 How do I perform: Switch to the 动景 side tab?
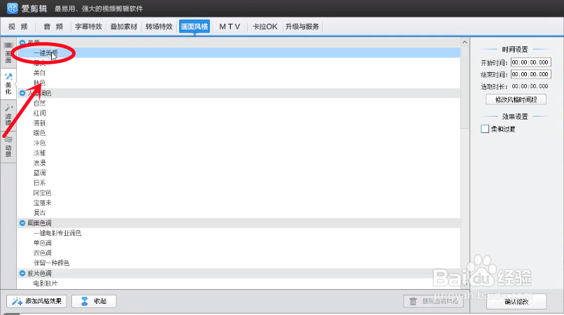pyautogui.click(x=8, y=146)
